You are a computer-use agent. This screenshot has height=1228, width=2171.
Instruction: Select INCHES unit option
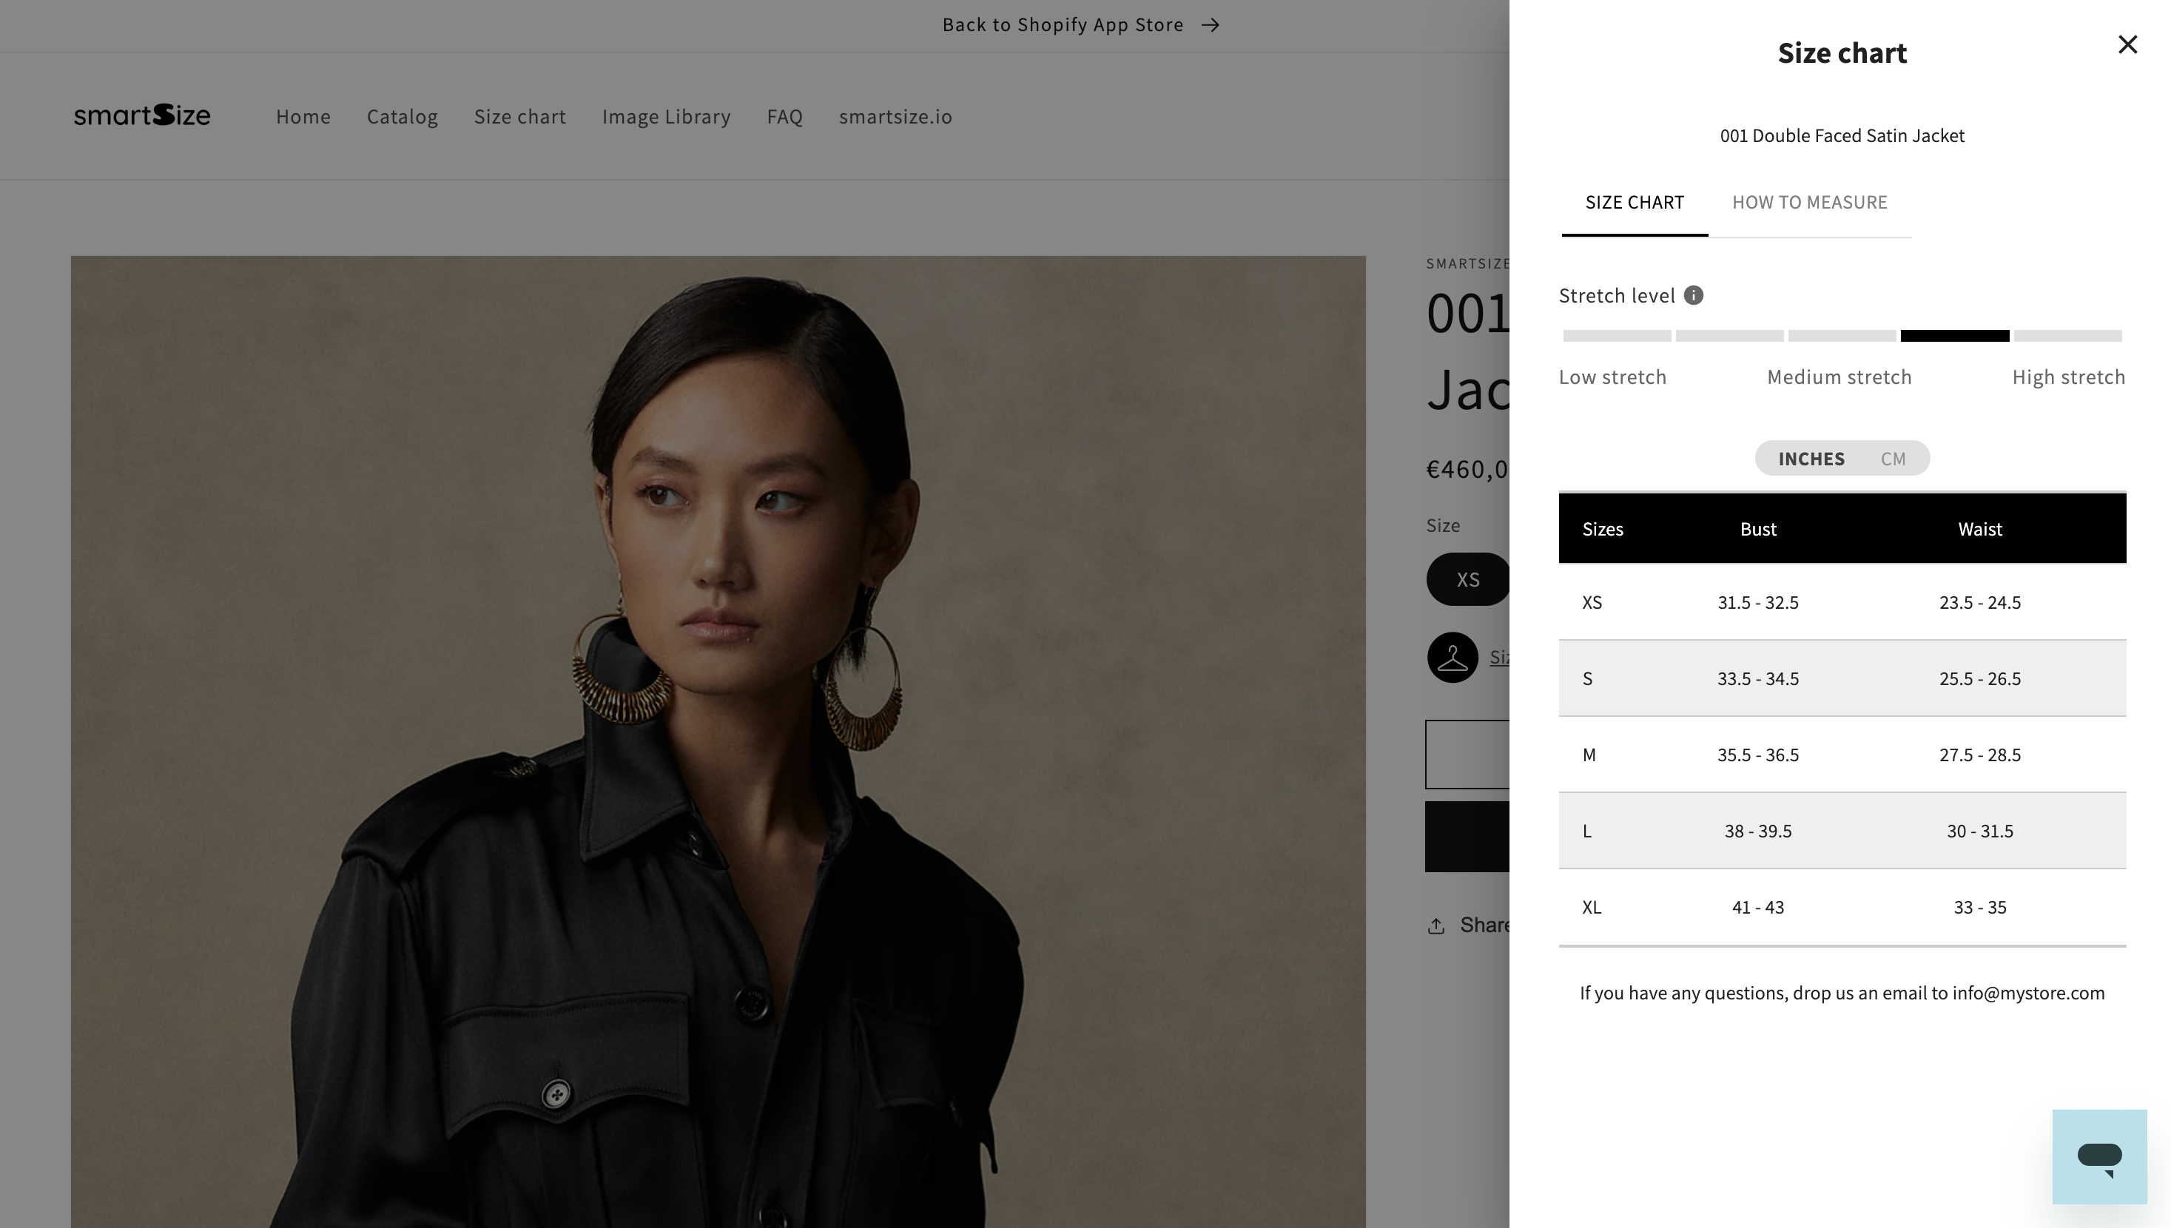(x=1811, y=459)
